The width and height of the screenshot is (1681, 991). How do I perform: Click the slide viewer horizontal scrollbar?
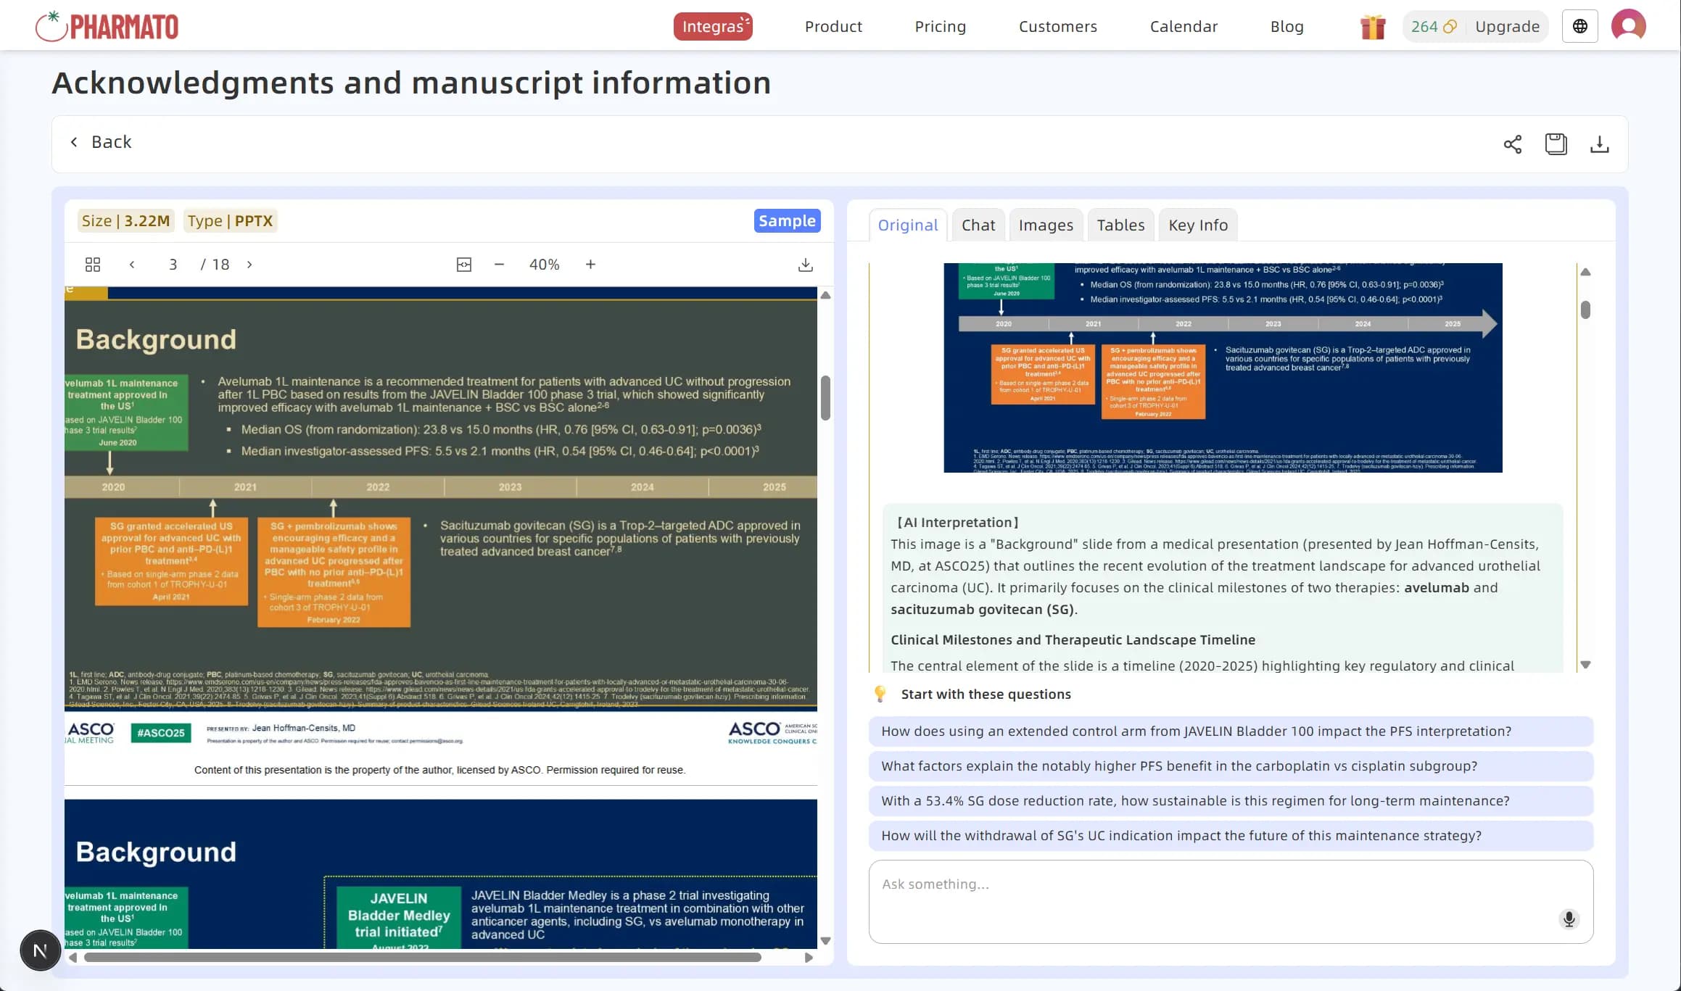click(422, 958)
